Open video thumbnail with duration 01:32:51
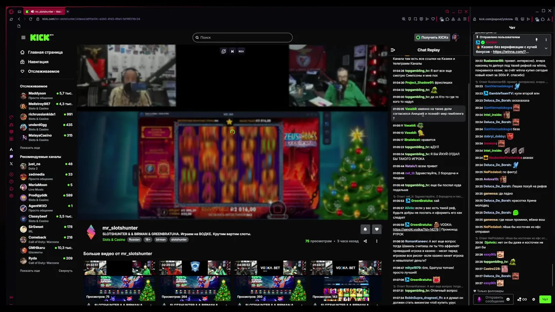This screenshot has height=312, width=555. click(119, 281)
